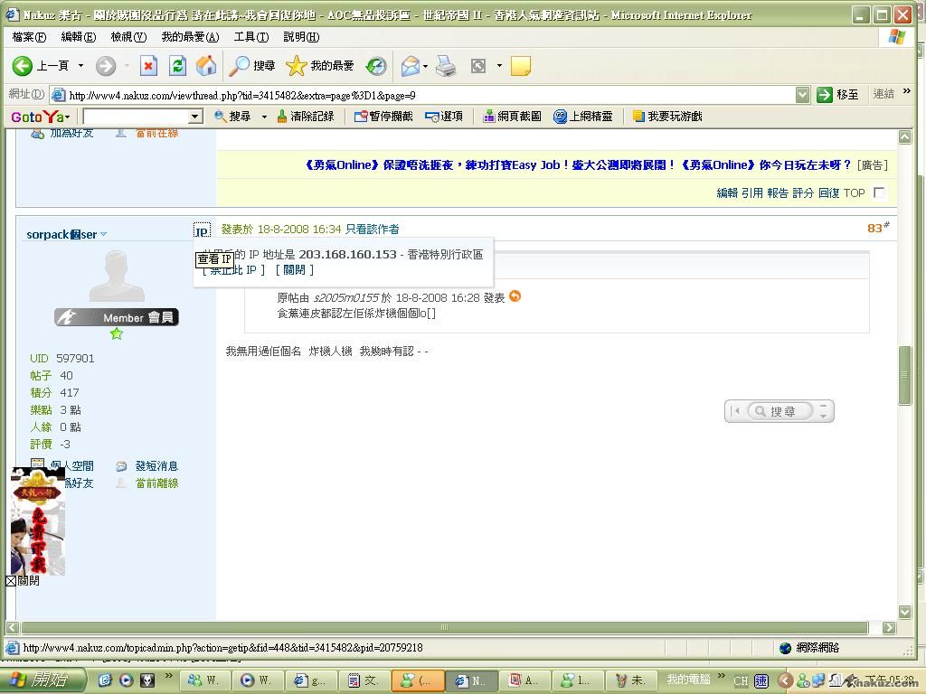Open the History clock icon
Image resolution: width=926 pixels, height=694 pixels.
[x=375, y=65]
